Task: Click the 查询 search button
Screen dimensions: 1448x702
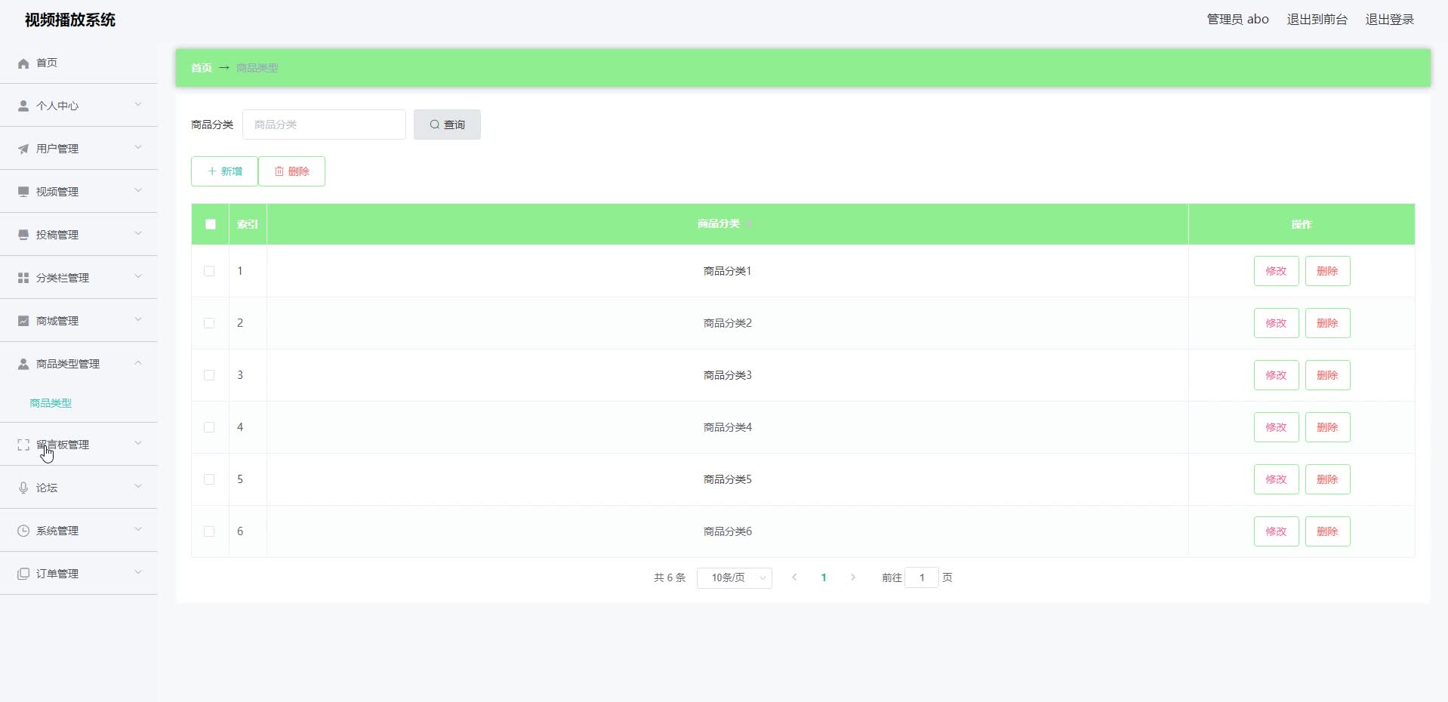Action: click(x=447, y=125)
